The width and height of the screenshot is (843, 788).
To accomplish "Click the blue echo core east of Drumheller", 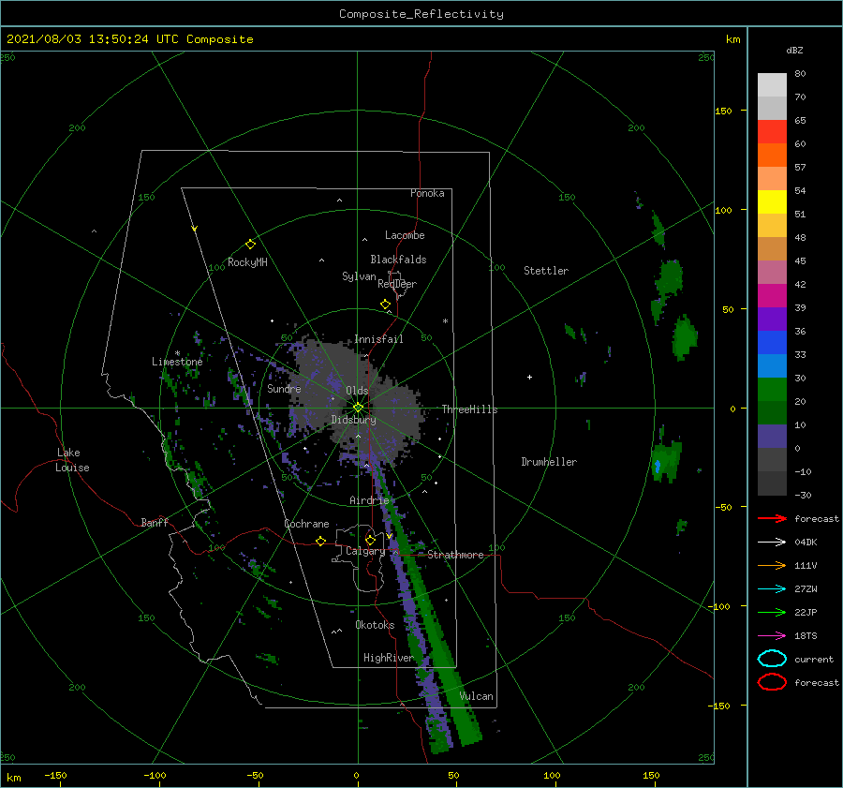I will pos(657,466).
